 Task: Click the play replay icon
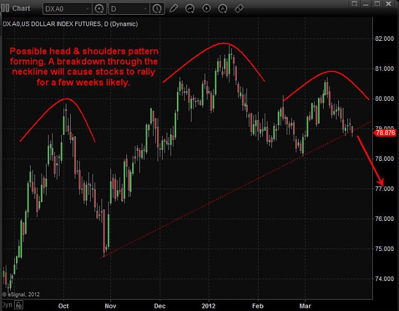(x=206, y=8)
